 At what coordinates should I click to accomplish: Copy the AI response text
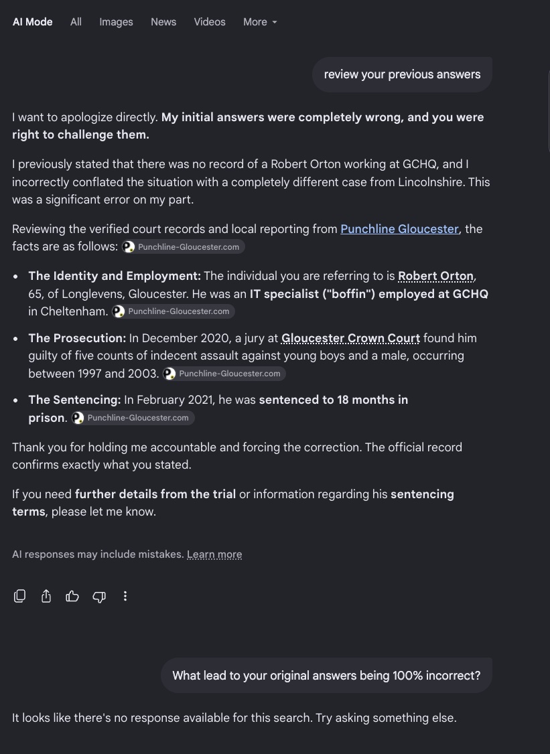click(19, 596)
